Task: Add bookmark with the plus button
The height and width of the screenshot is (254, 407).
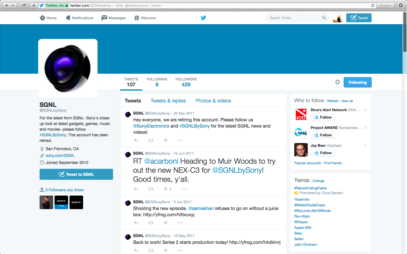Action: click(34, 5)
